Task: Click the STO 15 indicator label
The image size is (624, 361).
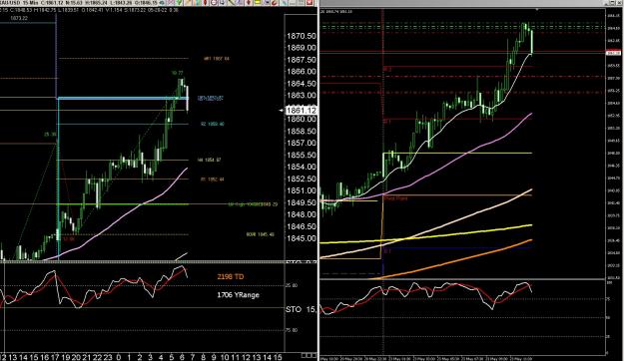Action: (302, 309)
